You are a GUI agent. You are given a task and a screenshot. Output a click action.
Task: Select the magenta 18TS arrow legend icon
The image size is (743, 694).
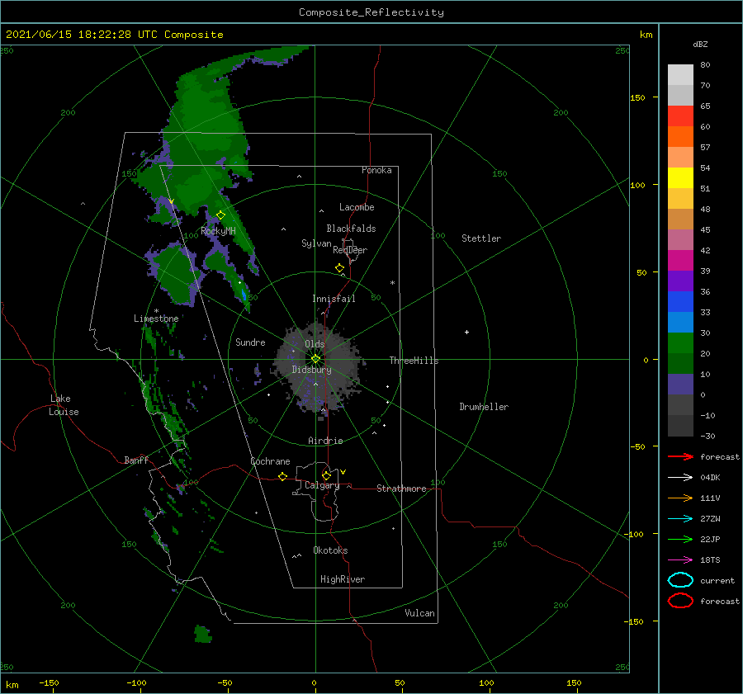coord(680,559)
